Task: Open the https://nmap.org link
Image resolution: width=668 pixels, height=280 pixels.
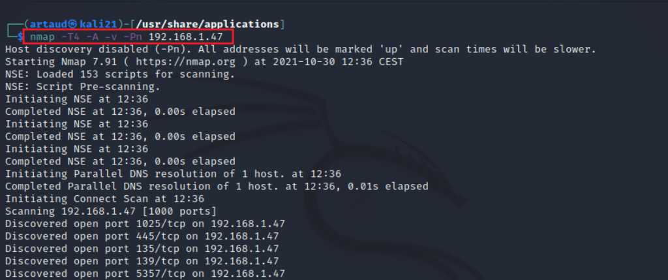Action: click(185, 62)
